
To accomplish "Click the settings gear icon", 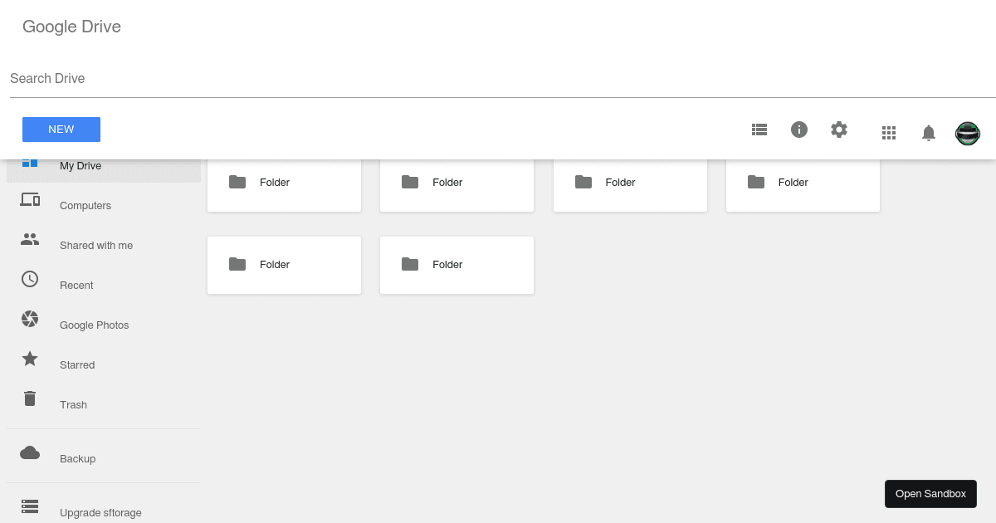I will 838,130.
